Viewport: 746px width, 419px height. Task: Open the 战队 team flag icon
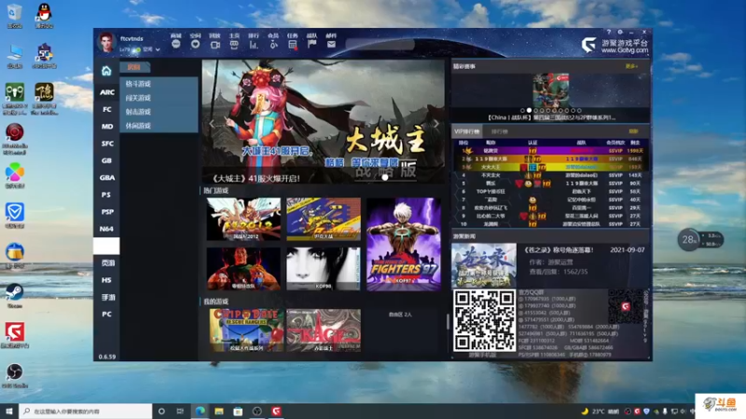312,44
